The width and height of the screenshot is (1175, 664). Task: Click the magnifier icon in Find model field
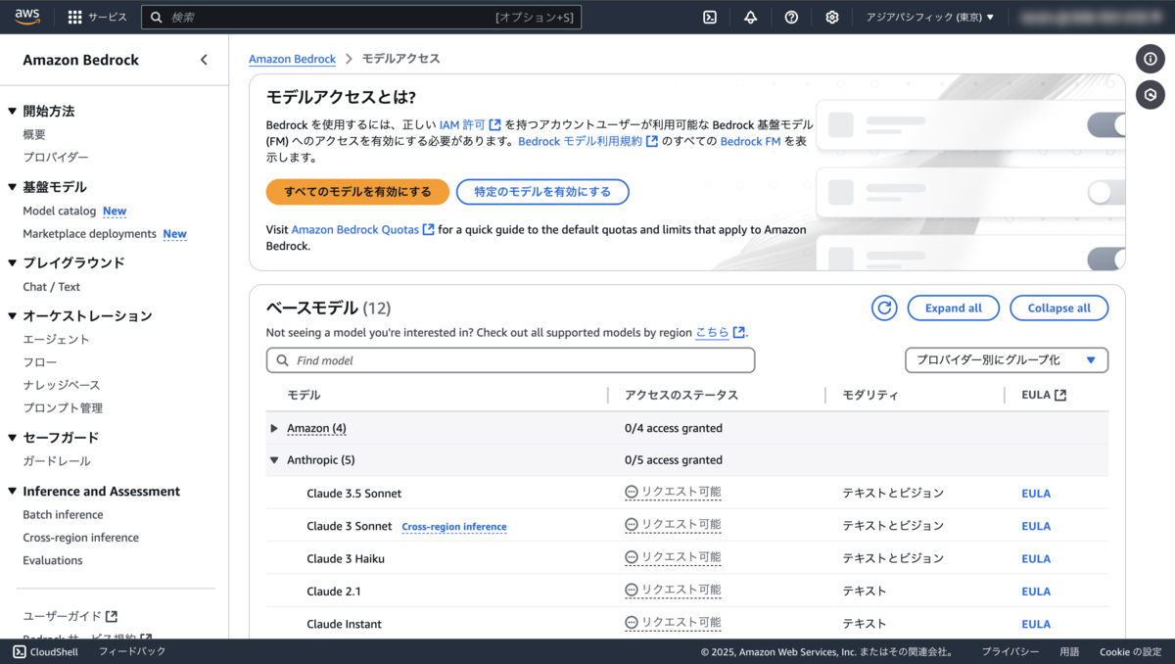click(x=282, y=360)
